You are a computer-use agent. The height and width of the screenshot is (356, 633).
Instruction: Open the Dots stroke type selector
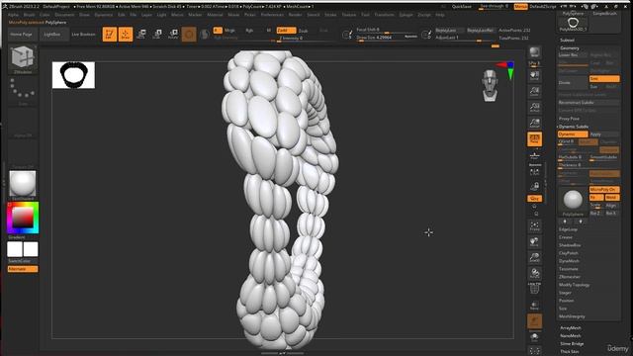pos(23,91)
